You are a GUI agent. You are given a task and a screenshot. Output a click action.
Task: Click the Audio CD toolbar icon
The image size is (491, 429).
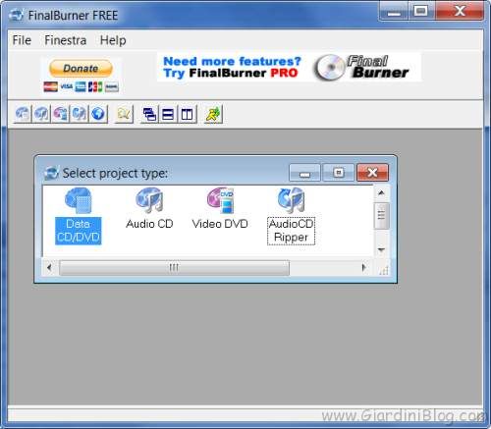point(41,114)
